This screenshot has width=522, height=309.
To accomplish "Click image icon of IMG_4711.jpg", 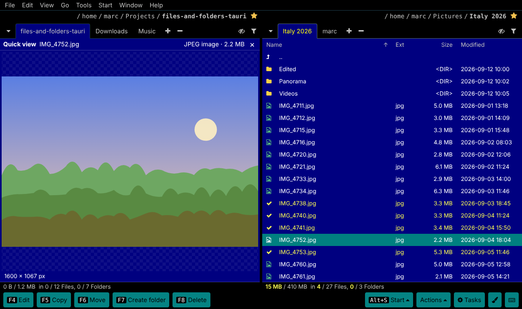I will tap(269, 106).
